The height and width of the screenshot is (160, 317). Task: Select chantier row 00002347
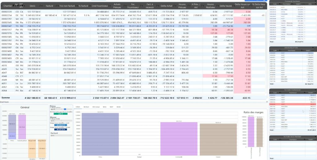(x=7, y=26)
